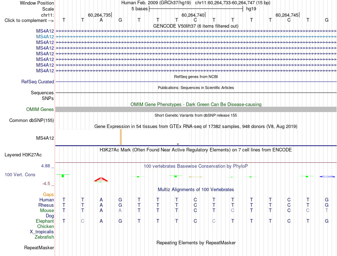Click the 60,264,745 position marker
This screenshot has width=337, height=256.
pyautogui.click(x=287, y=15)
